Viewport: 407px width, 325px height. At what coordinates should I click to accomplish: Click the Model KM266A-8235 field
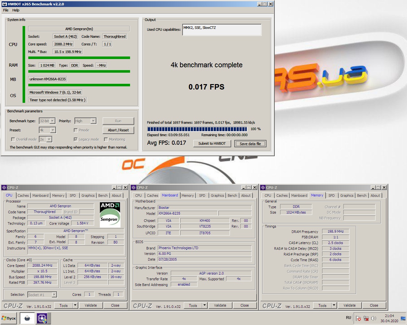[188, 213]
